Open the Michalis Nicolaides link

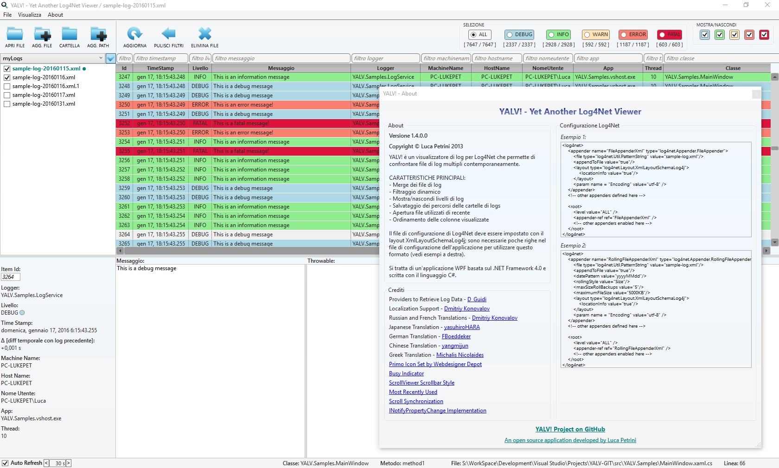(x=460, y=355)
